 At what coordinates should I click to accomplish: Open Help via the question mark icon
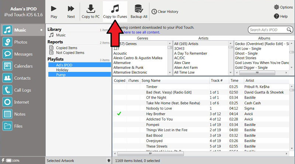click(x=276, y=16)
